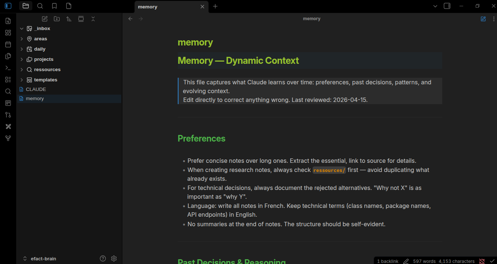Image resolution: width=497 pixels, height=264 pixels.
Task: Select the projects folder name
Action: point(44,59)
